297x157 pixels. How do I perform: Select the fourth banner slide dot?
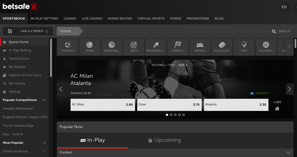coord(179,115)
